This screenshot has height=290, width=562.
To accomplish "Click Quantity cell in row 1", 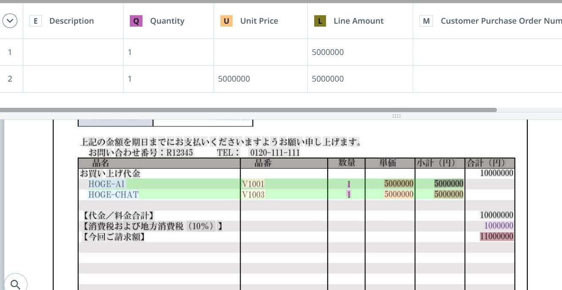I will click(x=168, y=52).
